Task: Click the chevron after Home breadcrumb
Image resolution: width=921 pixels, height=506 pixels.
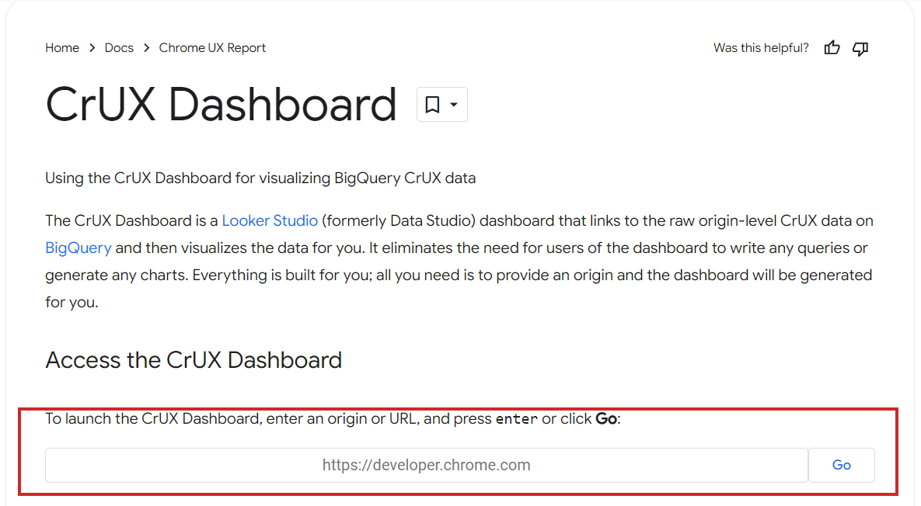Action: [92, 47]
